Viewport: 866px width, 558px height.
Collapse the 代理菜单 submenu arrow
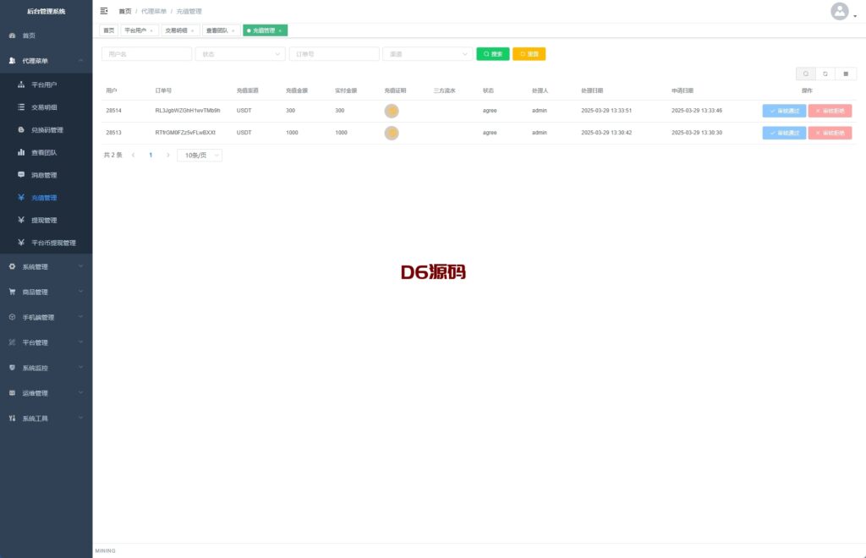80,61
